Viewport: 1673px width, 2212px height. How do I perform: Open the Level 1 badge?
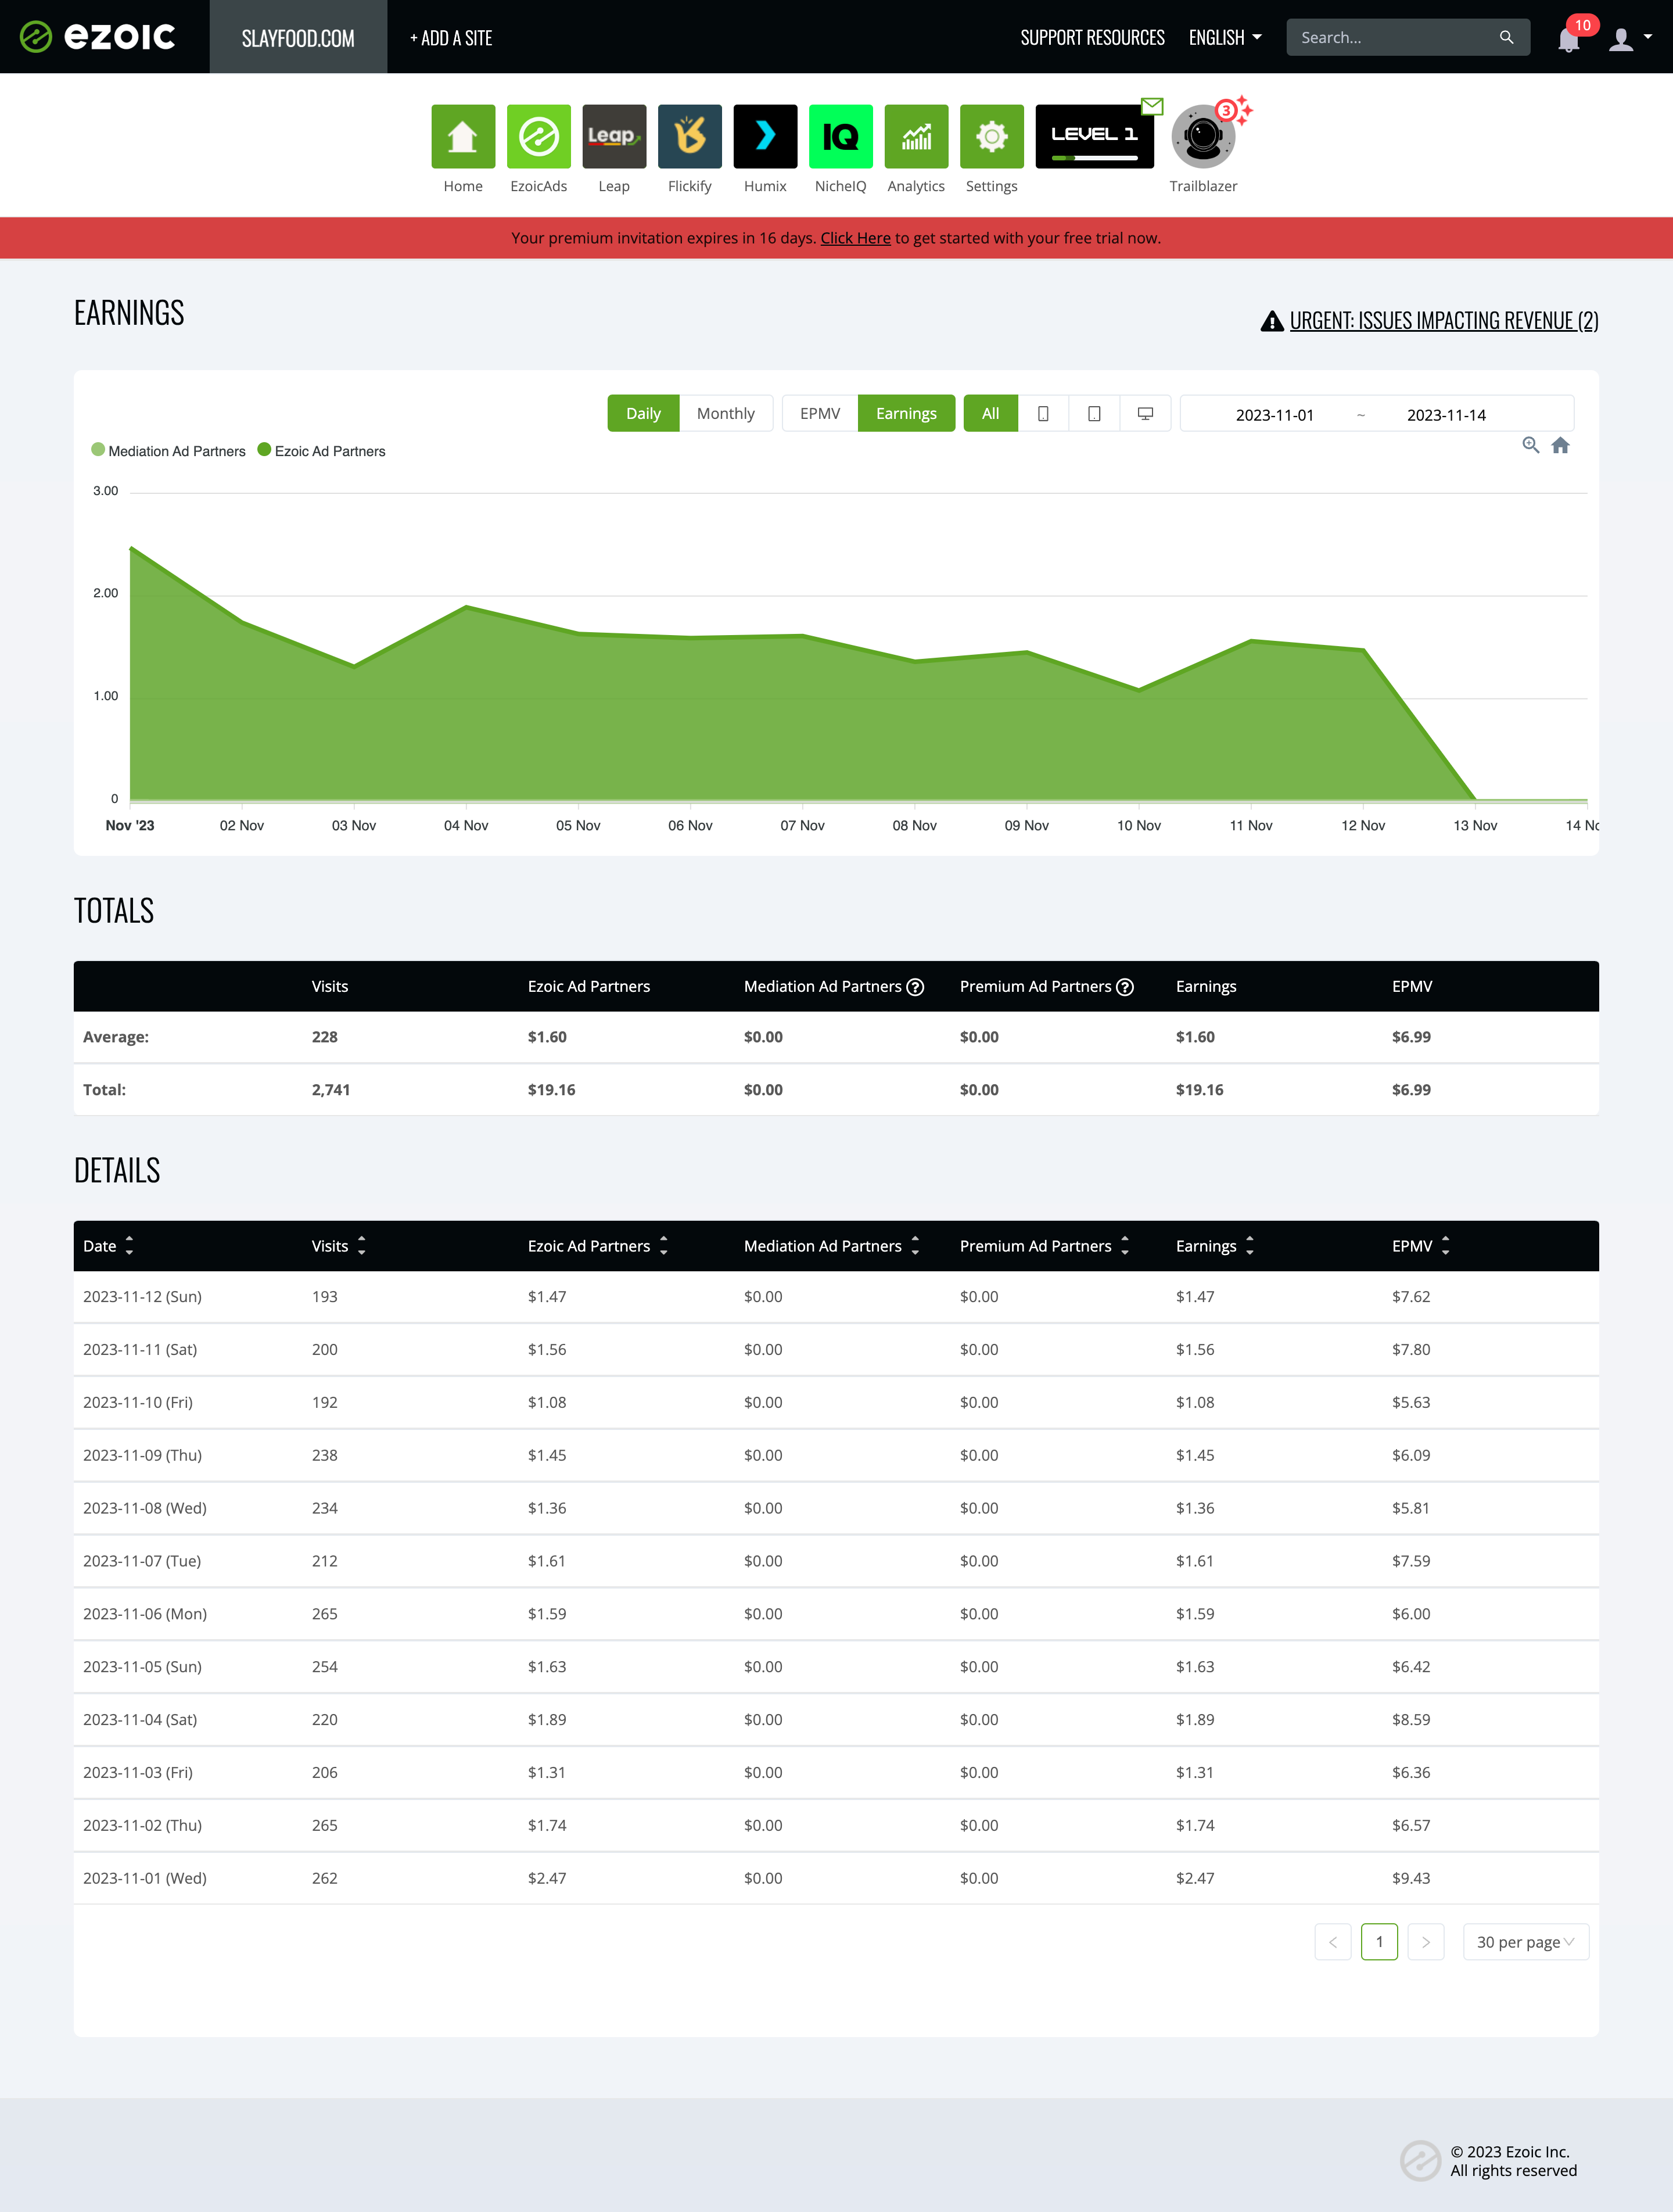click(1094, 136)
